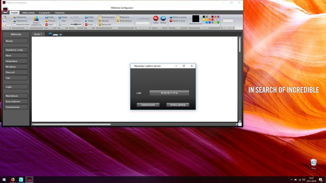
Task: Expand Oświetlenie i rolety library section
Action: 16,50
